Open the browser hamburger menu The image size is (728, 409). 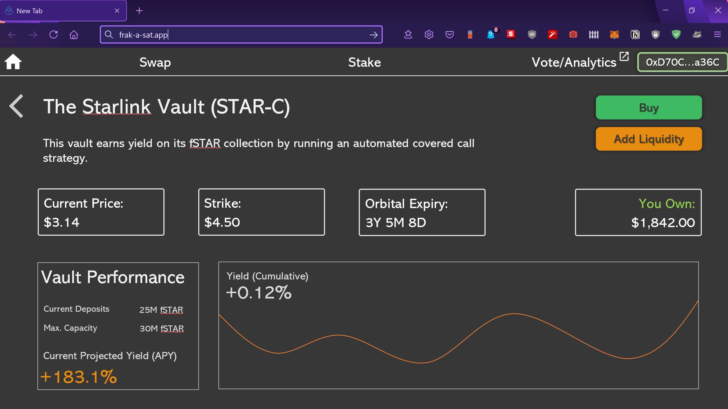click(717, 34)
